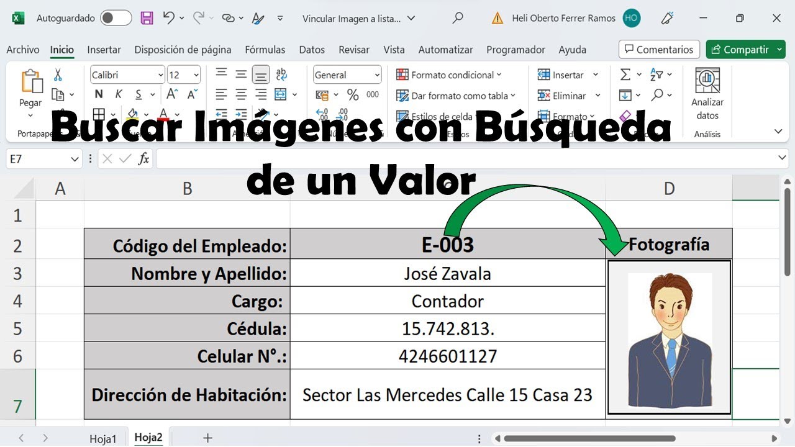The image size is (795, 447).
Task: Expand the formula bar
Action: [x=782, y=158]
